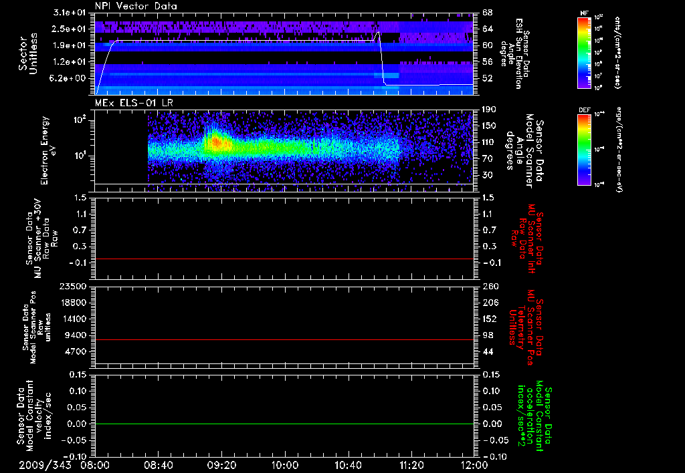The image size is (685, 473).
Task: Click the "NF" label above the color bar
Action: 584,13
